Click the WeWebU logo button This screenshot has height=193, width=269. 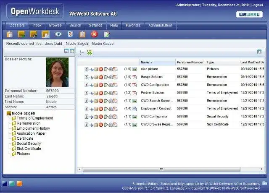pos(249,15)
